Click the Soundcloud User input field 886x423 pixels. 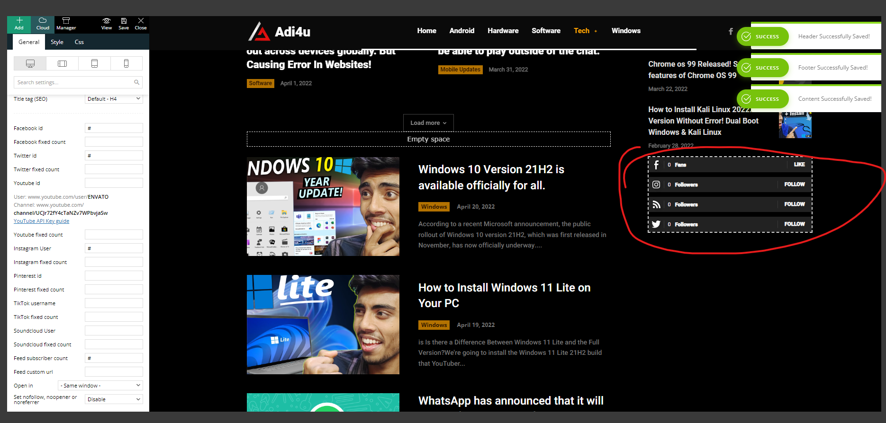114,331
